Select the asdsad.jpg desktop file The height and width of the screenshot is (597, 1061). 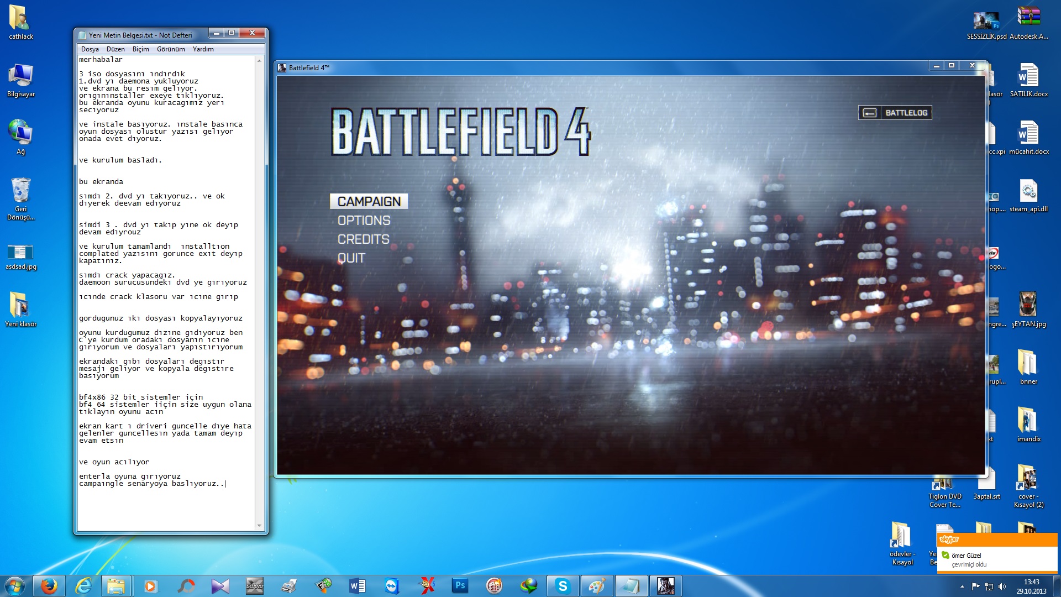tap(20, 256)
